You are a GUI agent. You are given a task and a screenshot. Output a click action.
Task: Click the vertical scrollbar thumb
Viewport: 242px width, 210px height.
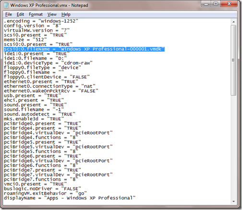[x=233, y=60]
